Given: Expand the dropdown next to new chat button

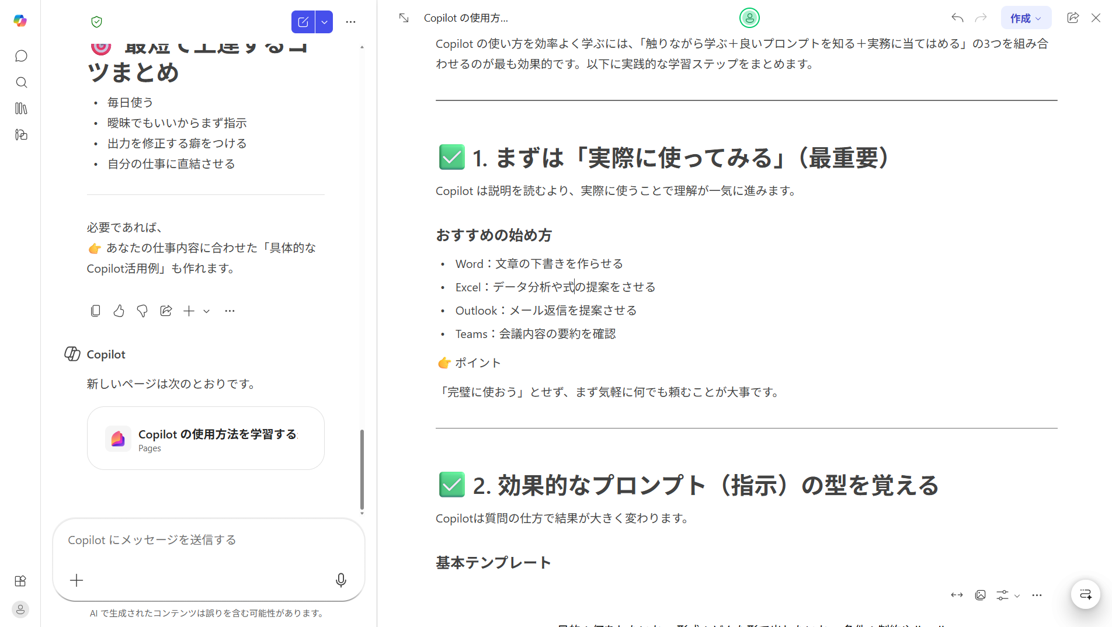Looking at the screenshot, I should [324, 22].
